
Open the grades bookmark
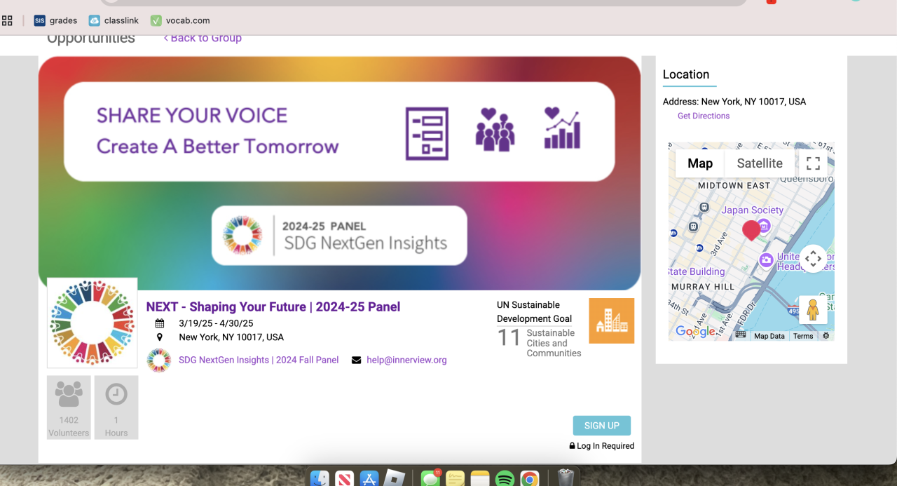coord(55,20)
